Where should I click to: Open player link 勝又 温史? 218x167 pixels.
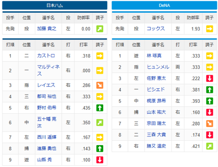(x=156, y=146)
